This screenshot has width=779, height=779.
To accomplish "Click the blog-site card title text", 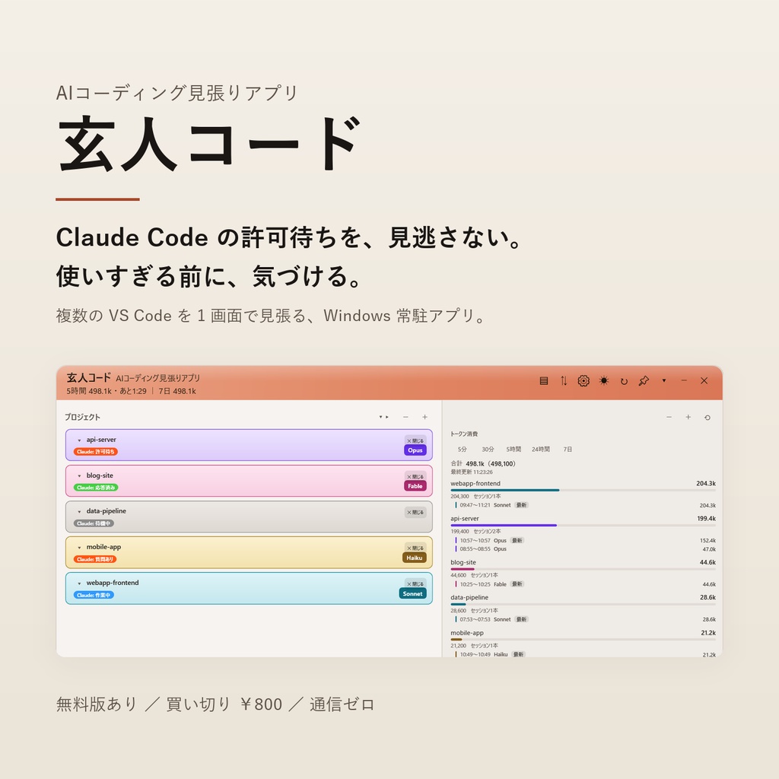I will 100,475.
